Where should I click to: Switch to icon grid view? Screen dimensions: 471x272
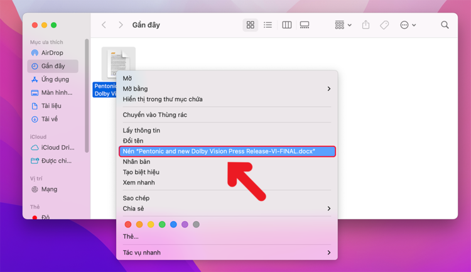250,25
